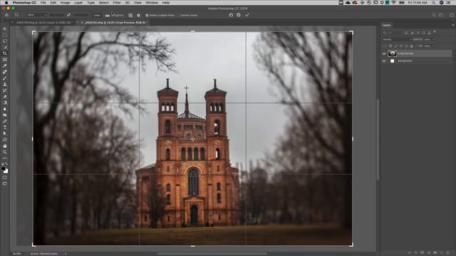Select the Rectangle shape tool
Image resolution: width=456 pixels, height=256 pixels.
pos(5,139)
